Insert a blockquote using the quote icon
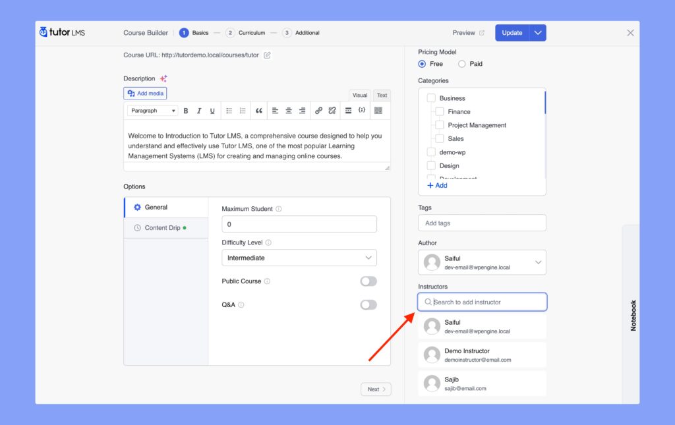The image size is (675, 425). [x=259, y=111]
